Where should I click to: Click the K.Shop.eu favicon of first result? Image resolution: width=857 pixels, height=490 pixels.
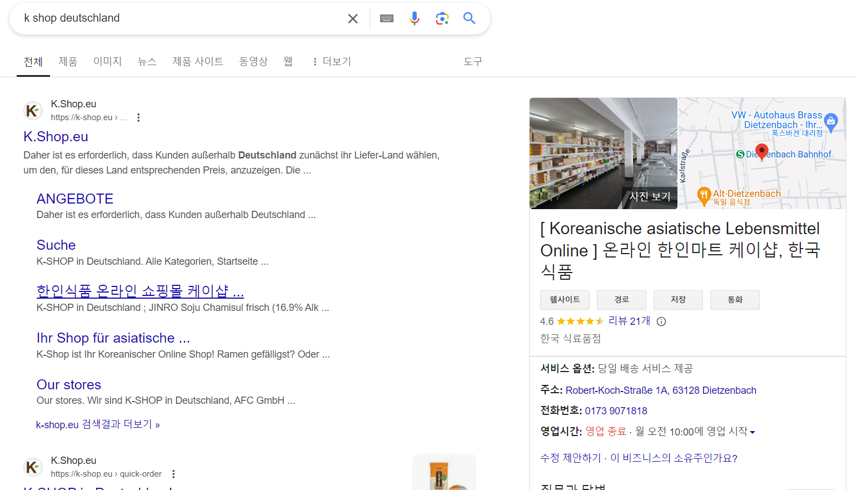[x=33, y=111]
